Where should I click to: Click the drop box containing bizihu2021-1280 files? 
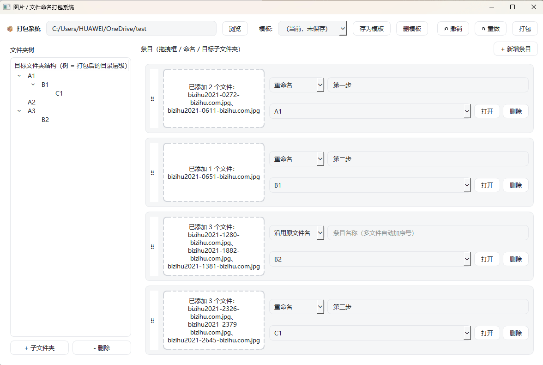(x=214, y=246)
